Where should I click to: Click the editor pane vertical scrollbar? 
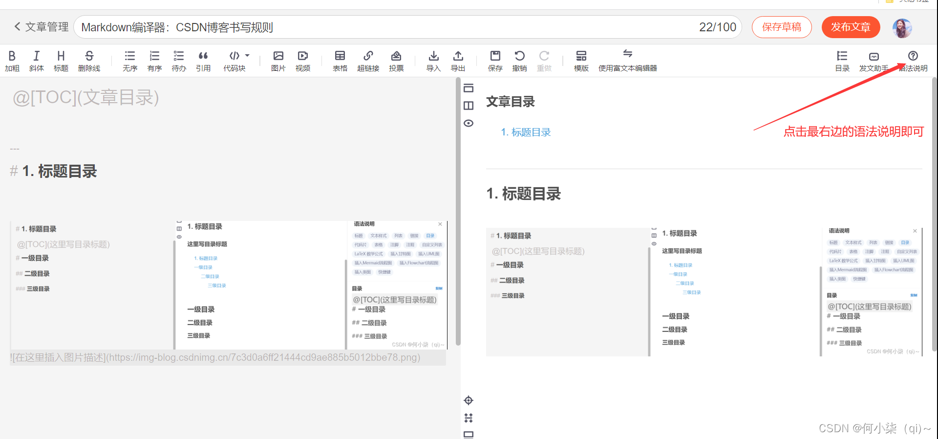pos(458,210)
